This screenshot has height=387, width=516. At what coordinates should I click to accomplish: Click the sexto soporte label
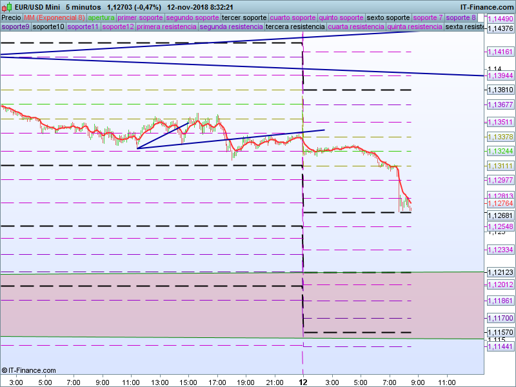(x=388, y=18)
